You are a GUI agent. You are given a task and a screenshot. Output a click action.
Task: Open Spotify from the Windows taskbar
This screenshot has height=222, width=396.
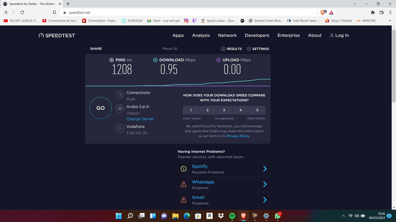pyautogui.click(x=232, y=216)
